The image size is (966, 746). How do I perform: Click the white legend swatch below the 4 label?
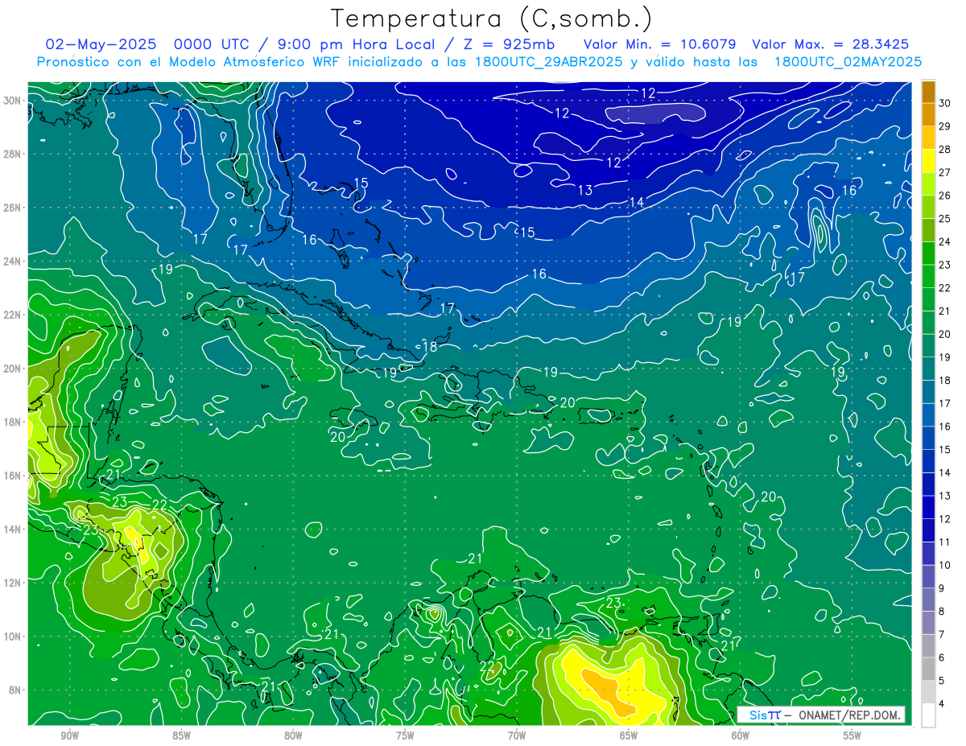928,715
